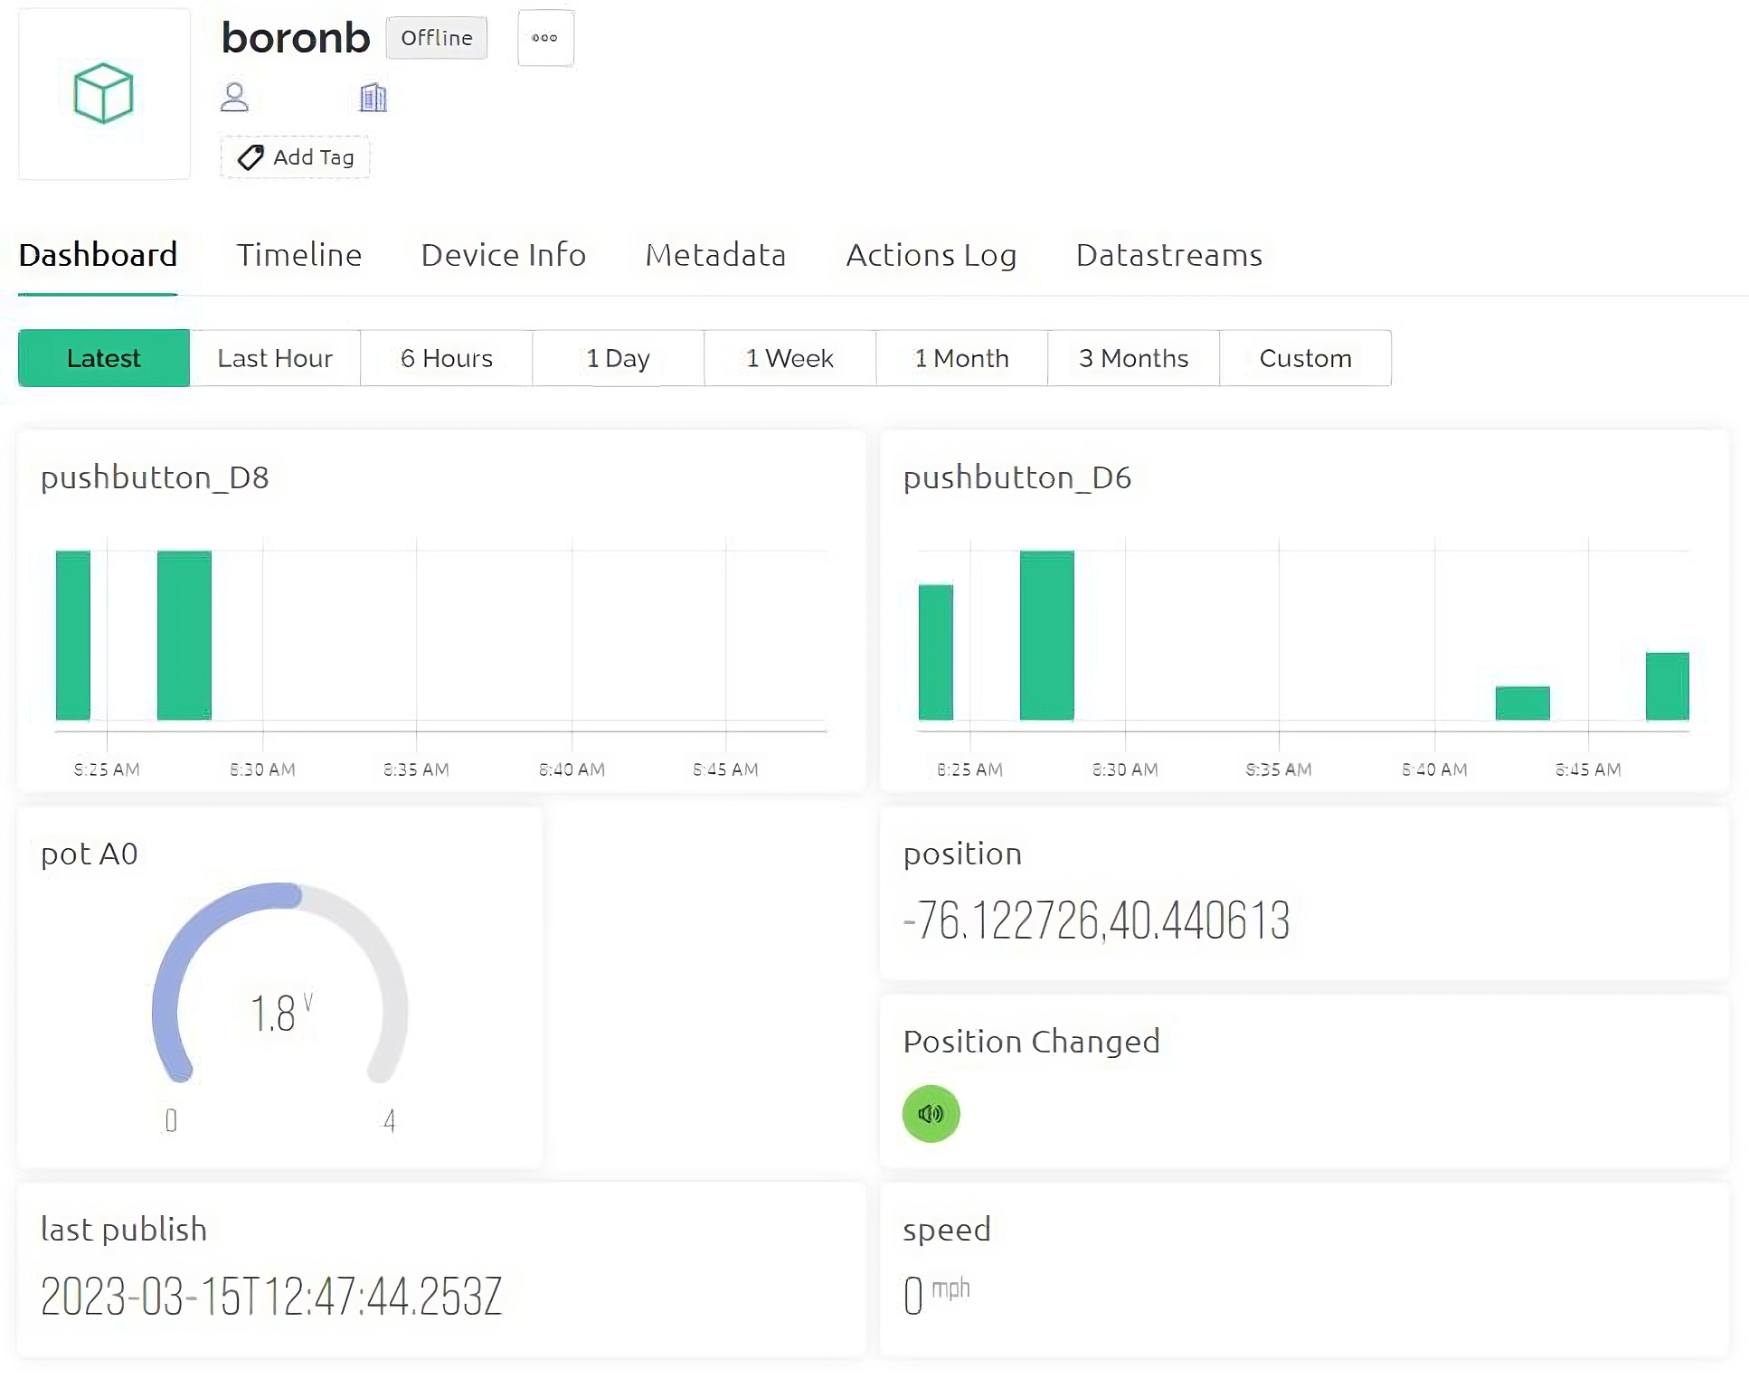
Task: Click the position coordinates value
Action: [1096, 921]
